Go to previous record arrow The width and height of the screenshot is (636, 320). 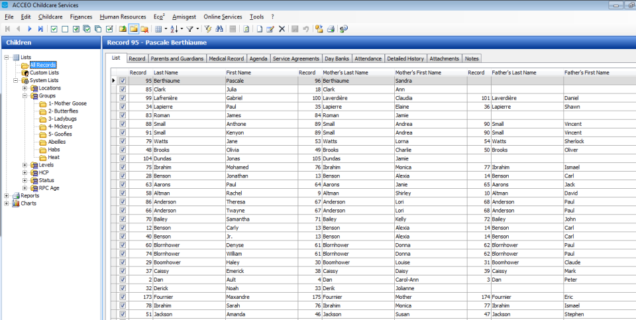click(x=19, y=28)
